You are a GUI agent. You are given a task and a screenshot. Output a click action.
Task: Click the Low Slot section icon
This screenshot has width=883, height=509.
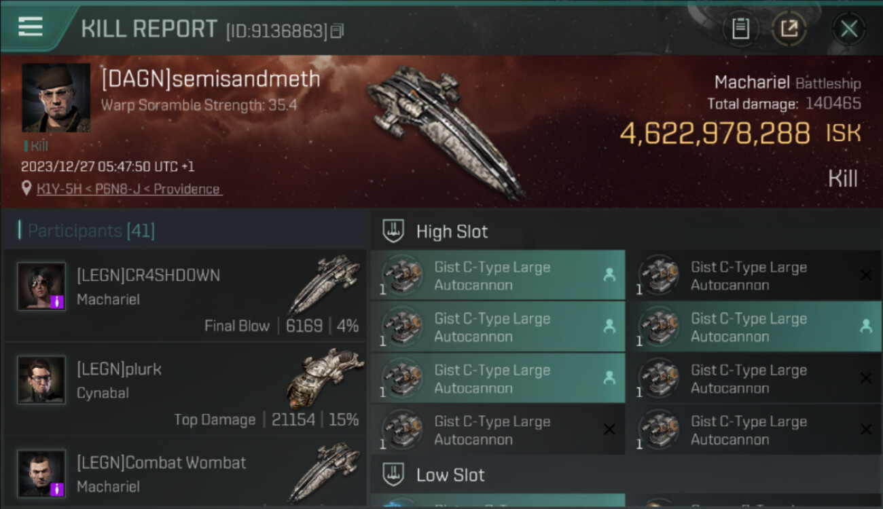(393, 474)
